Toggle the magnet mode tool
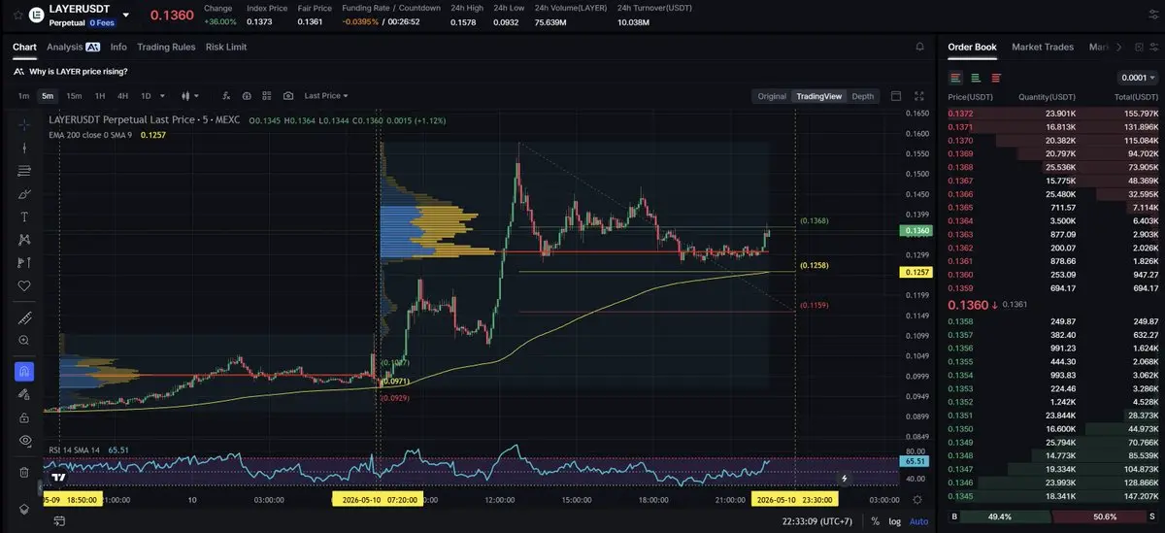This screenshot has width=1165, height=533. [24, 371]
